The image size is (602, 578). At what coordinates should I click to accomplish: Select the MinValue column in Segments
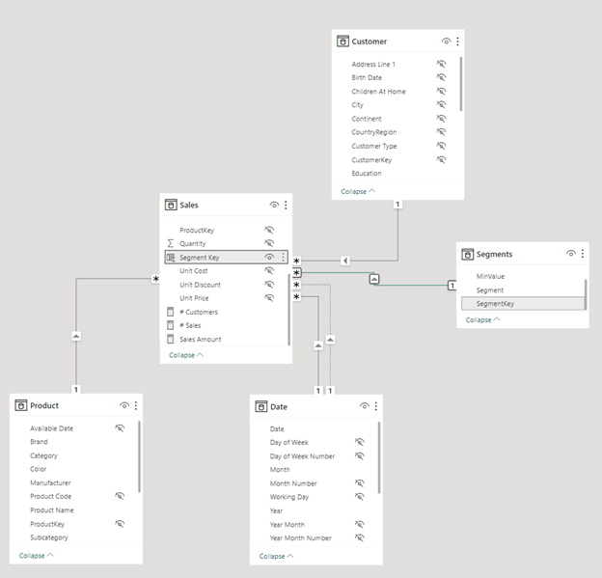490,276
